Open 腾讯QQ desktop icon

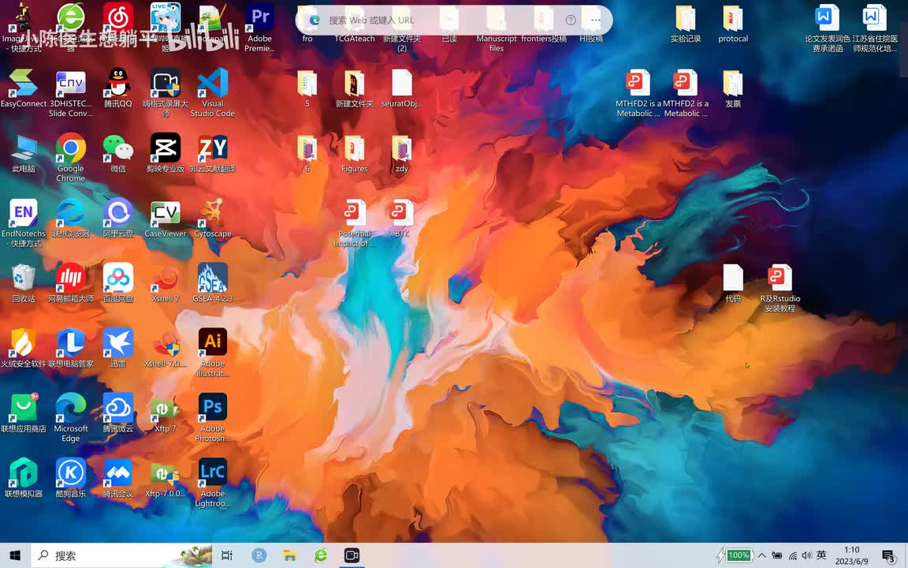click(x=118, y=88)
